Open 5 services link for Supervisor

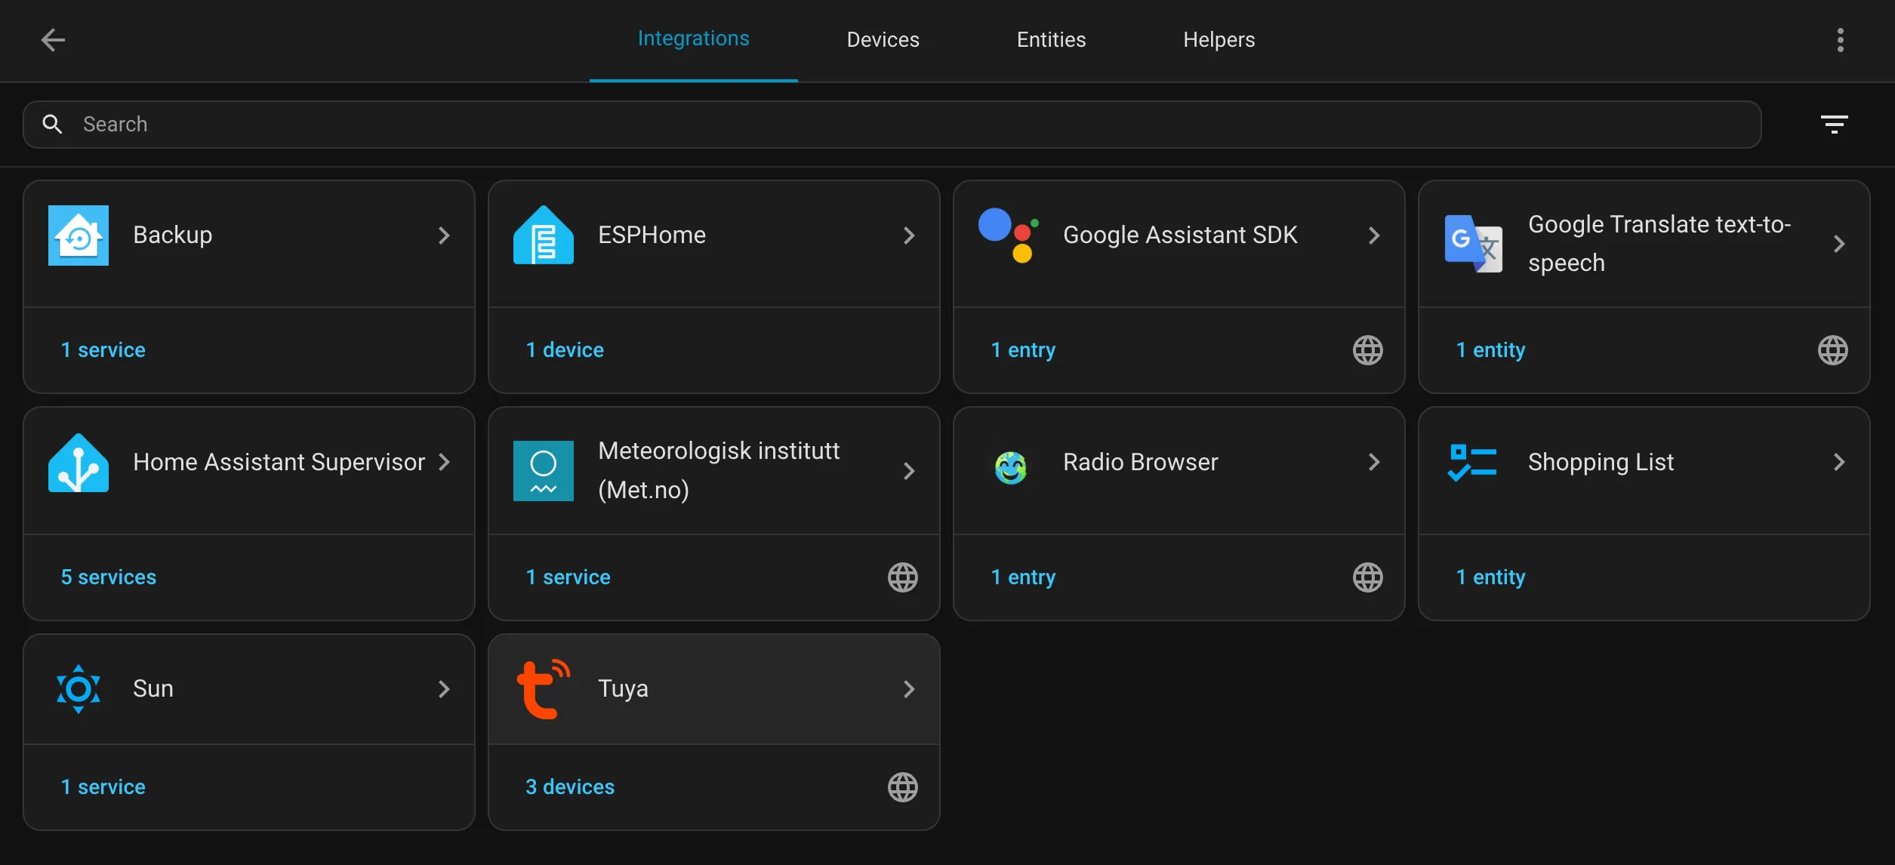[x=109, y=577]
